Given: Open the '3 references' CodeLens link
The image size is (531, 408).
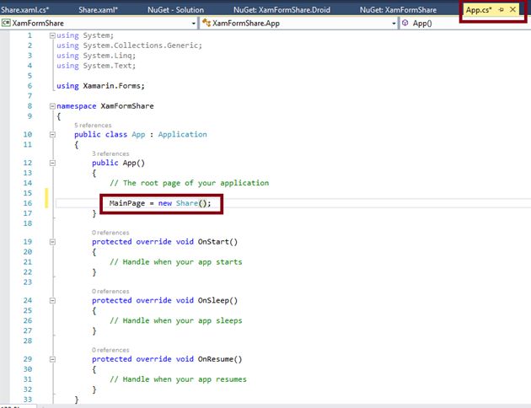Looking at the screenshot, I should point(110,153).
